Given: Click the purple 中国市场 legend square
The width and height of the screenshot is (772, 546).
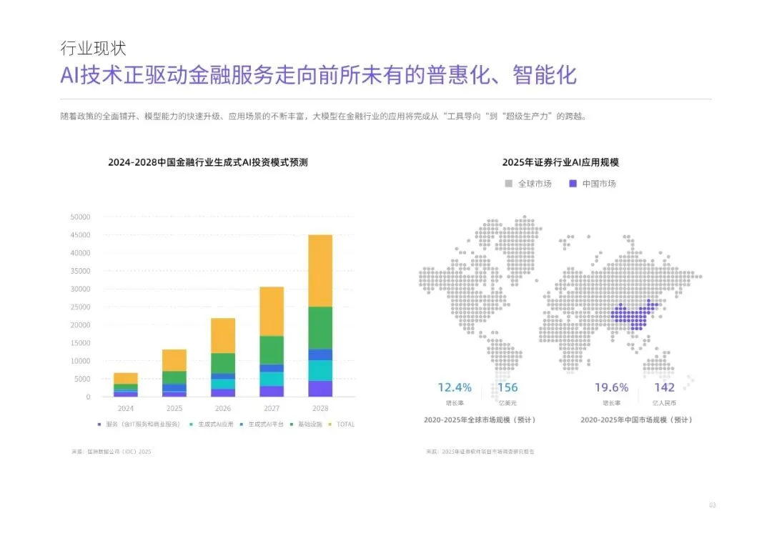Looking at the screenshot, I should coord(573,184).
